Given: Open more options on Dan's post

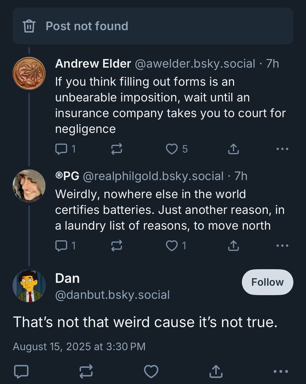Looking at the screenshot, I should pos(280,371).
